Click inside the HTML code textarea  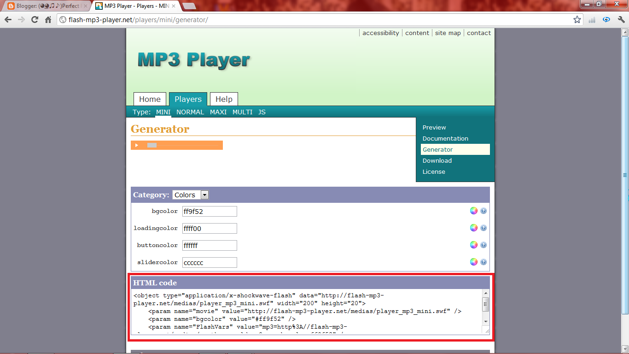pos(306,312)
